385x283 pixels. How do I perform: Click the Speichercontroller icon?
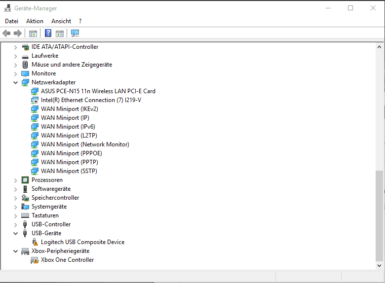click(25, 198)
